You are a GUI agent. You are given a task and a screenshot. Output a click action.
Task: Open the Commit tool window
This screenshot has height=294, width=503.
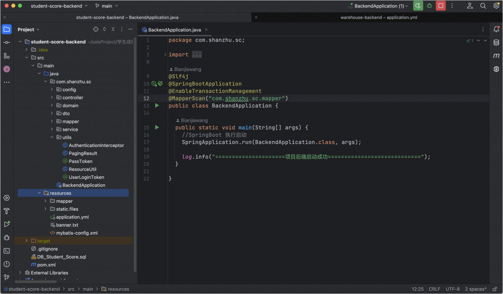tap(6, 43)
